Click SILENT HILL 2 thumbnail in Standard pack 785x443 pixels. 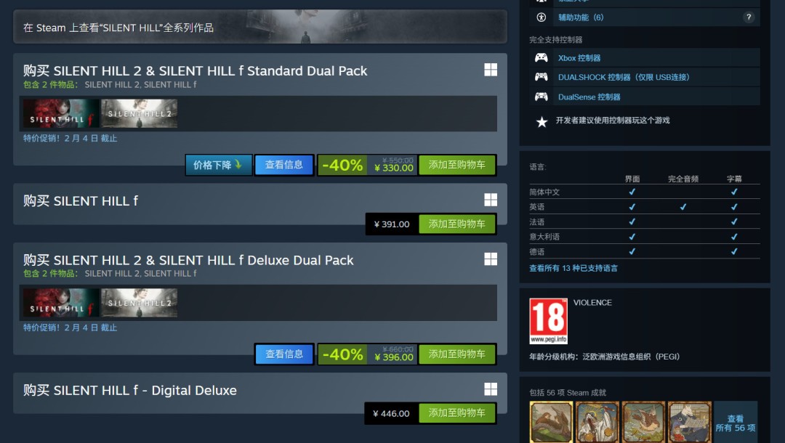click(139, 113)
